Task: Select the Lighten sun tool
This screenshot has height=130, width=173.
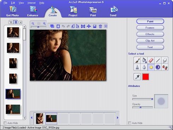Action: (x=151, y=67)
